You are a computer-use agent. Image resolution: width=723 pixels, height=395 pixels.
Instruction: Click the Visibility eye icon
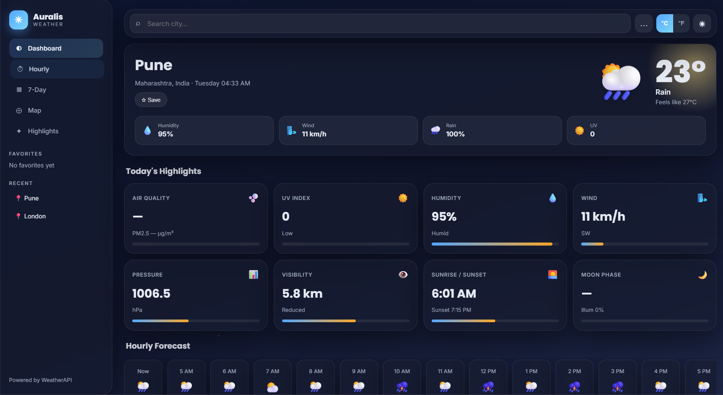403,275
